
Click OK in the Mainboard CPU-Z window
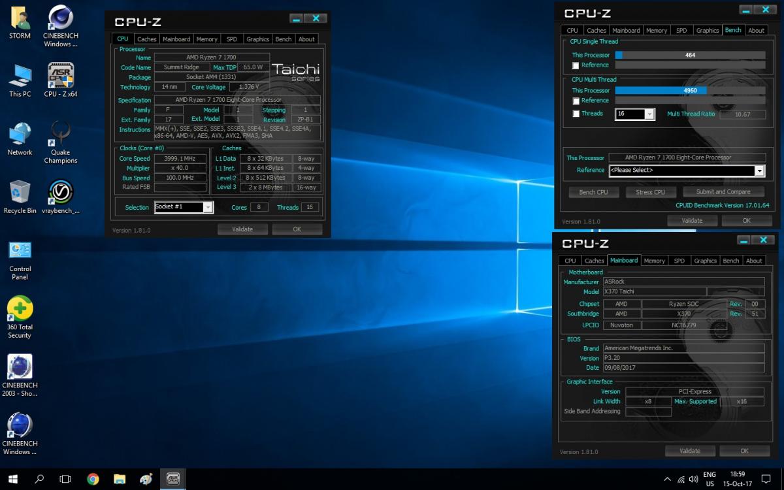click(x=744, y=451)
